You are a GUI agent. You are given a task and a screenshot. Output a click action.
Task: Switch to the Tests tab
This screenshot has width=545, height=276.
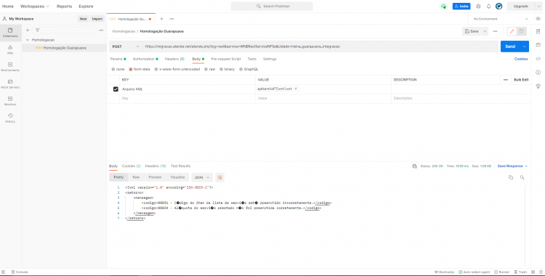[x=252, y=59]
